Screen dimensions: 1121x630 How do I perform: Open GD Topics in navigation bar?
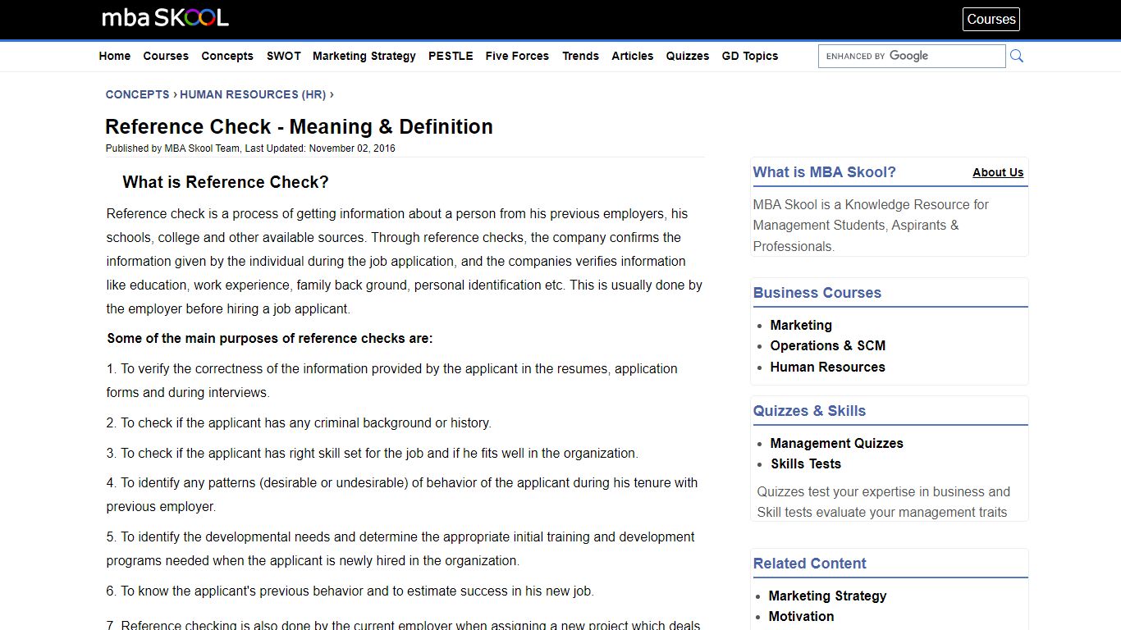click(x=750, y=56)
